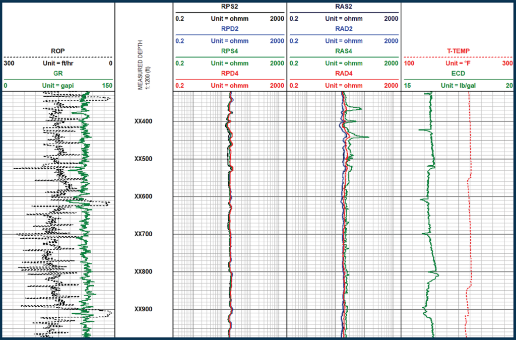The width and height of the screenshot is (516, 340).
Task: Click the 'Unit = gapi' GR unit text
Action: 57,86
